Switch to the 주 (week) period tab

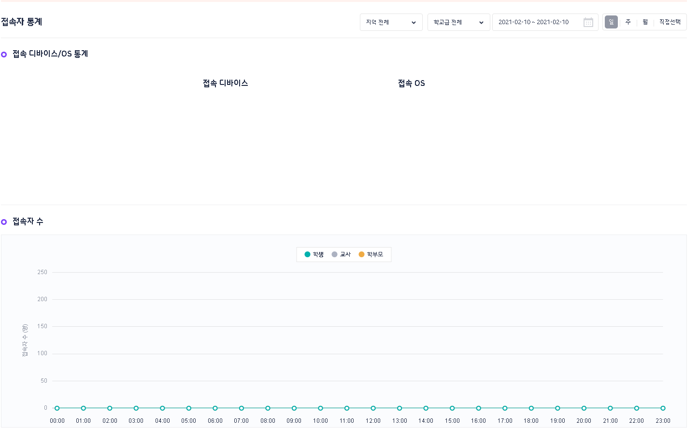coord(628,22)
